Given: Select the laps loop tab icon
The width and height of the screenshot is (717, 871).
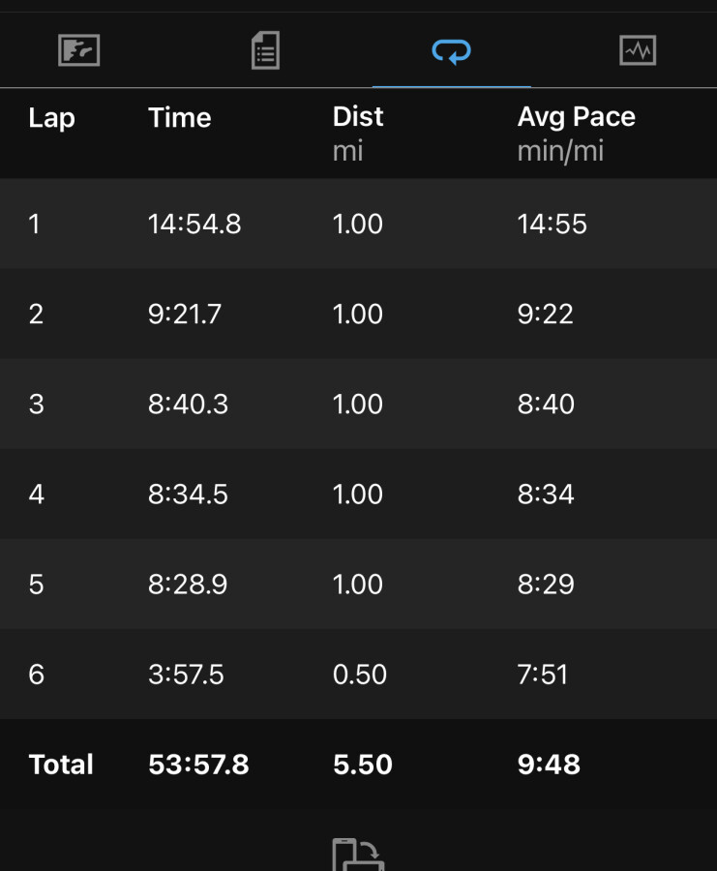Looking at the screenshot, I should click(452, 51).
